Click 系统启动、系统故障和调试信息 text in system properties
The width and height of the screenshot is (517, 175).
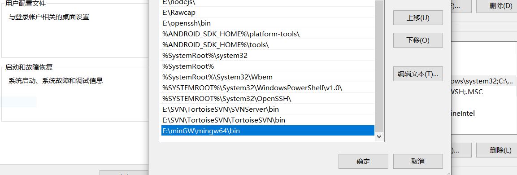[56, 81]
